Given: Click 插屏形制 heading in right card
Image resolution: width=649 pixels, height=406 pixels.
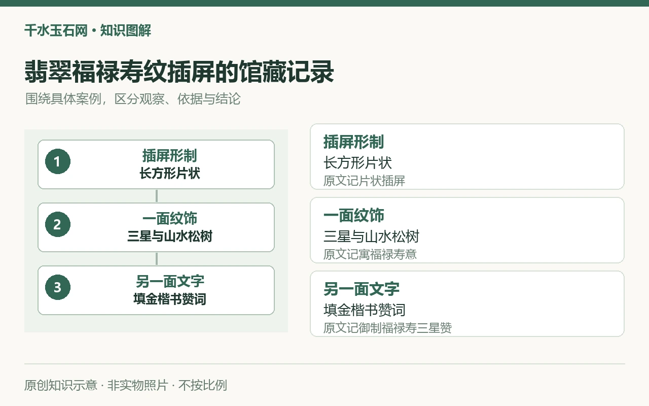Looking at the screenshot, I should pos(354,142).
